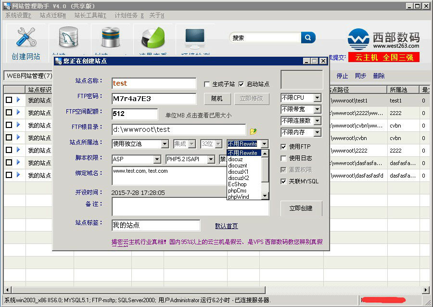Open the green pie chart traffic icon
The height and width of the screenshot is (307, 433).
(x=153, y=37)
